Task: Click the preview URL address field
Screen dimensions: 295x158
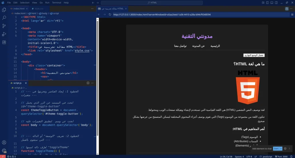Action: 201,14
